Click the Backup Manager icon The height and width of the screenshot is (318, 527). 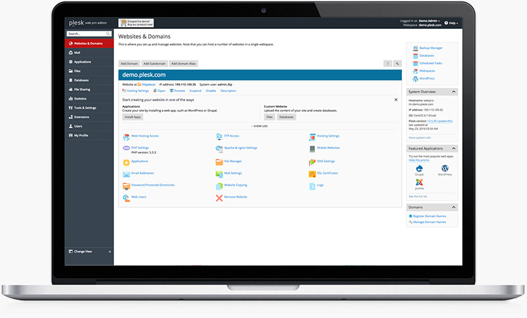click(x=416, y=48)
